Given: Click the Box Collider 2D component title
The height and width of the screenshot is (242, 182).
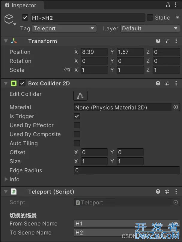Looking at the screenshot, I should (x=49, y=84).
